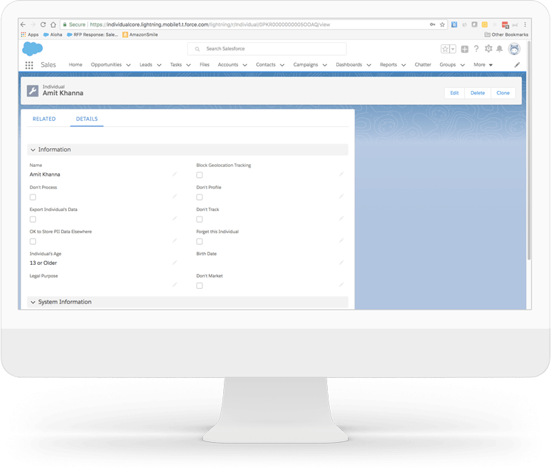Open the Files nav item
Screen dimensions: 551x469
pos(205,65)
